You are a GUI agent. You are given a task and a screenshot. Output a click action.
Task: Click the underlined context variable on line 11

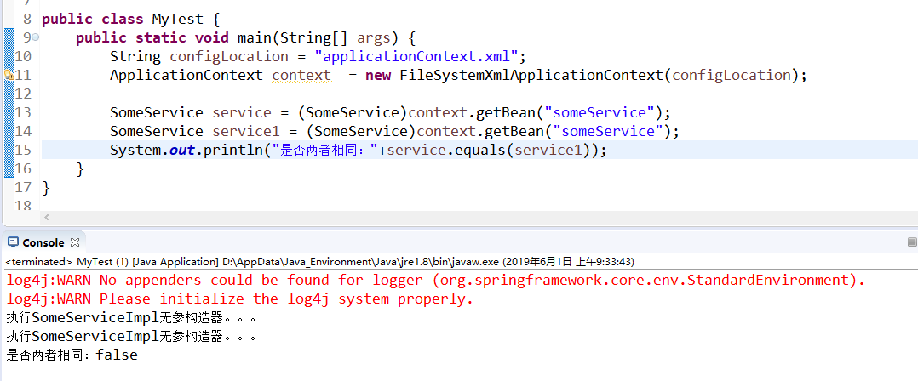click(301, 76)
